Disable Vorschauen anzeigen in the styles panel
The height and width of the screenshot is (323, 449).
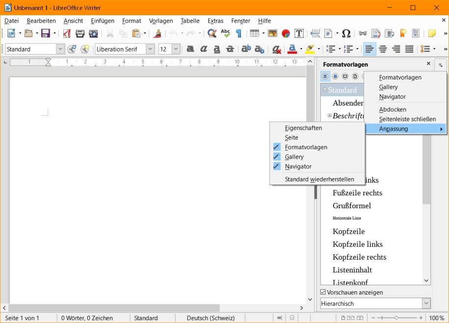point(323,292)
